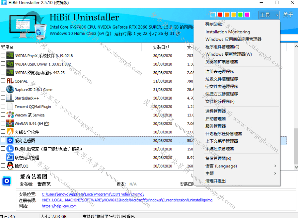
Task: Open the 安装位置 folder path link
Action: point(93,194)
